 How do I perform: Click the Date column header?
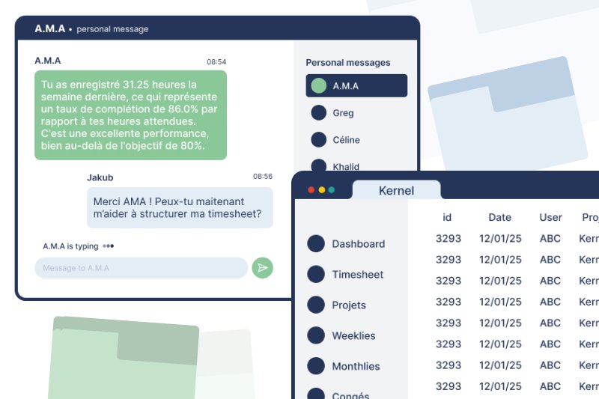coord(499,218)
